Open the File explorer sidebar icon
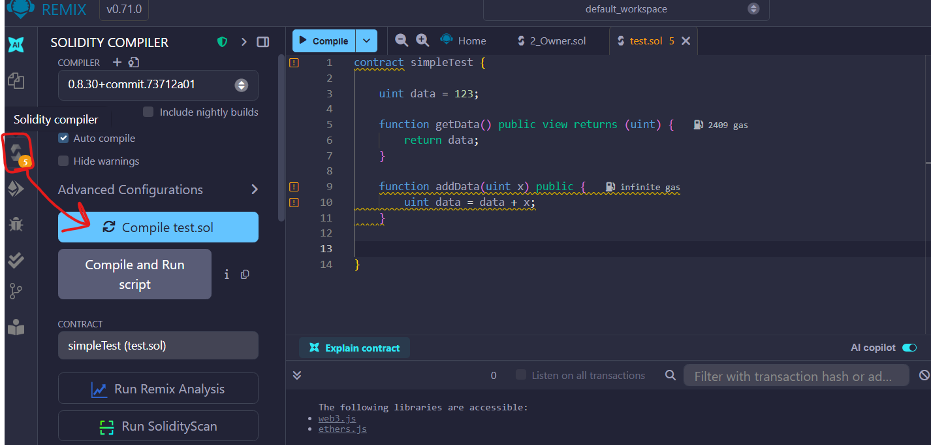Viewport: 931px width, 445px height. pos(16,81)
